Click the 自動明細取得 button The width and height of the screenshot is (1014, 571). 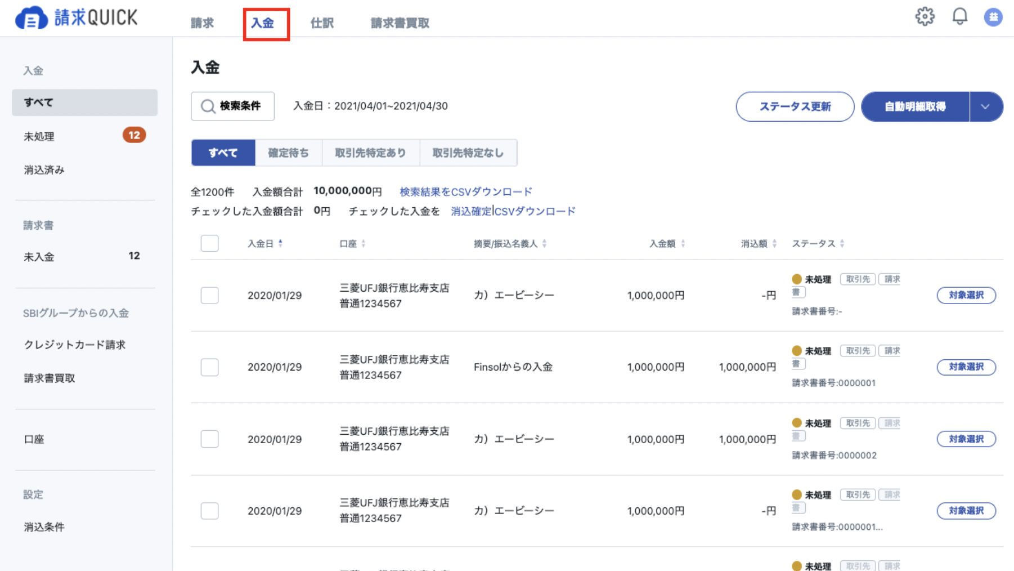coord(915,106)
